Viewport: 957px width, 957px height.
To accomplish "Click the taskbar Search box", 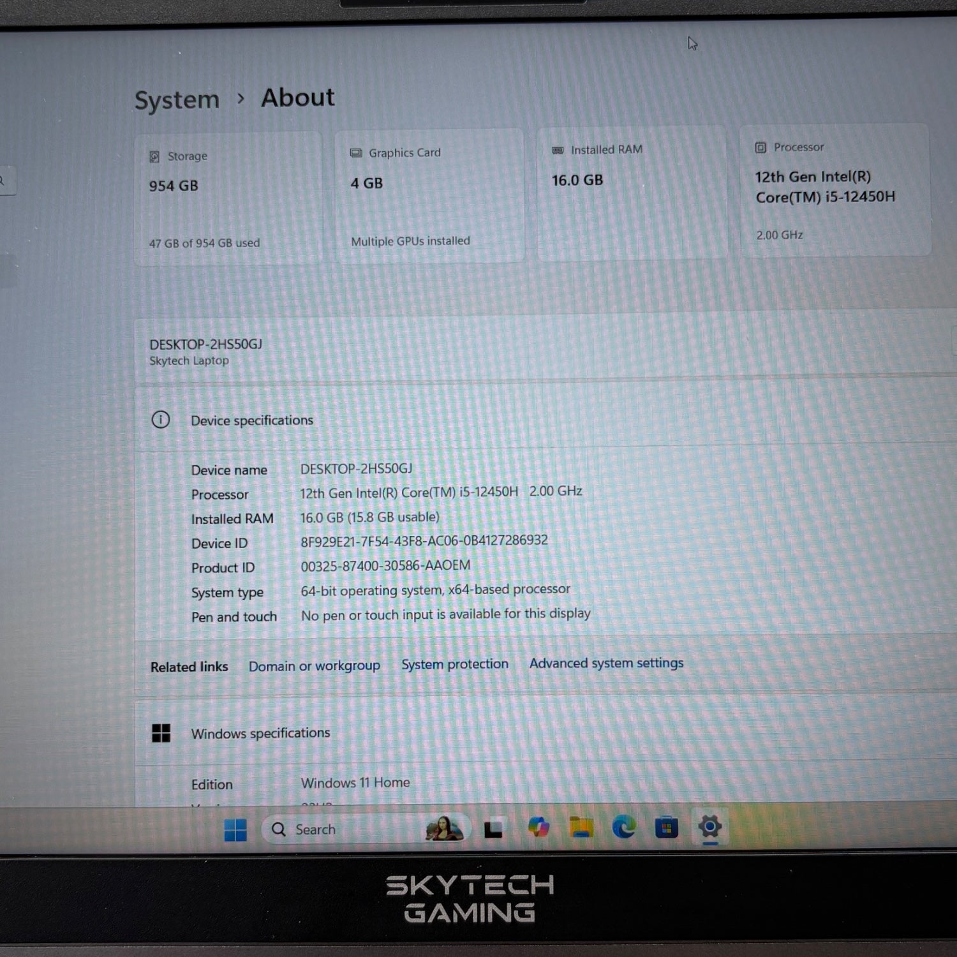I will pyautogui.click(x=366, y=829).
